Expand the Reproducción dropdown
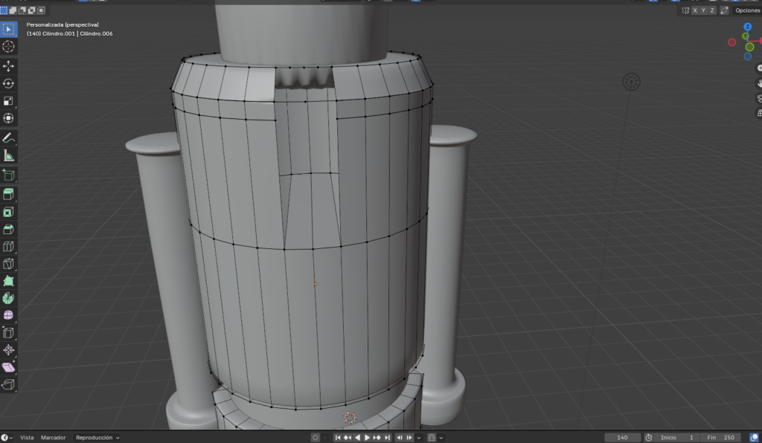The width and height of the screenshot is (762, 443). tap(97, 438)
